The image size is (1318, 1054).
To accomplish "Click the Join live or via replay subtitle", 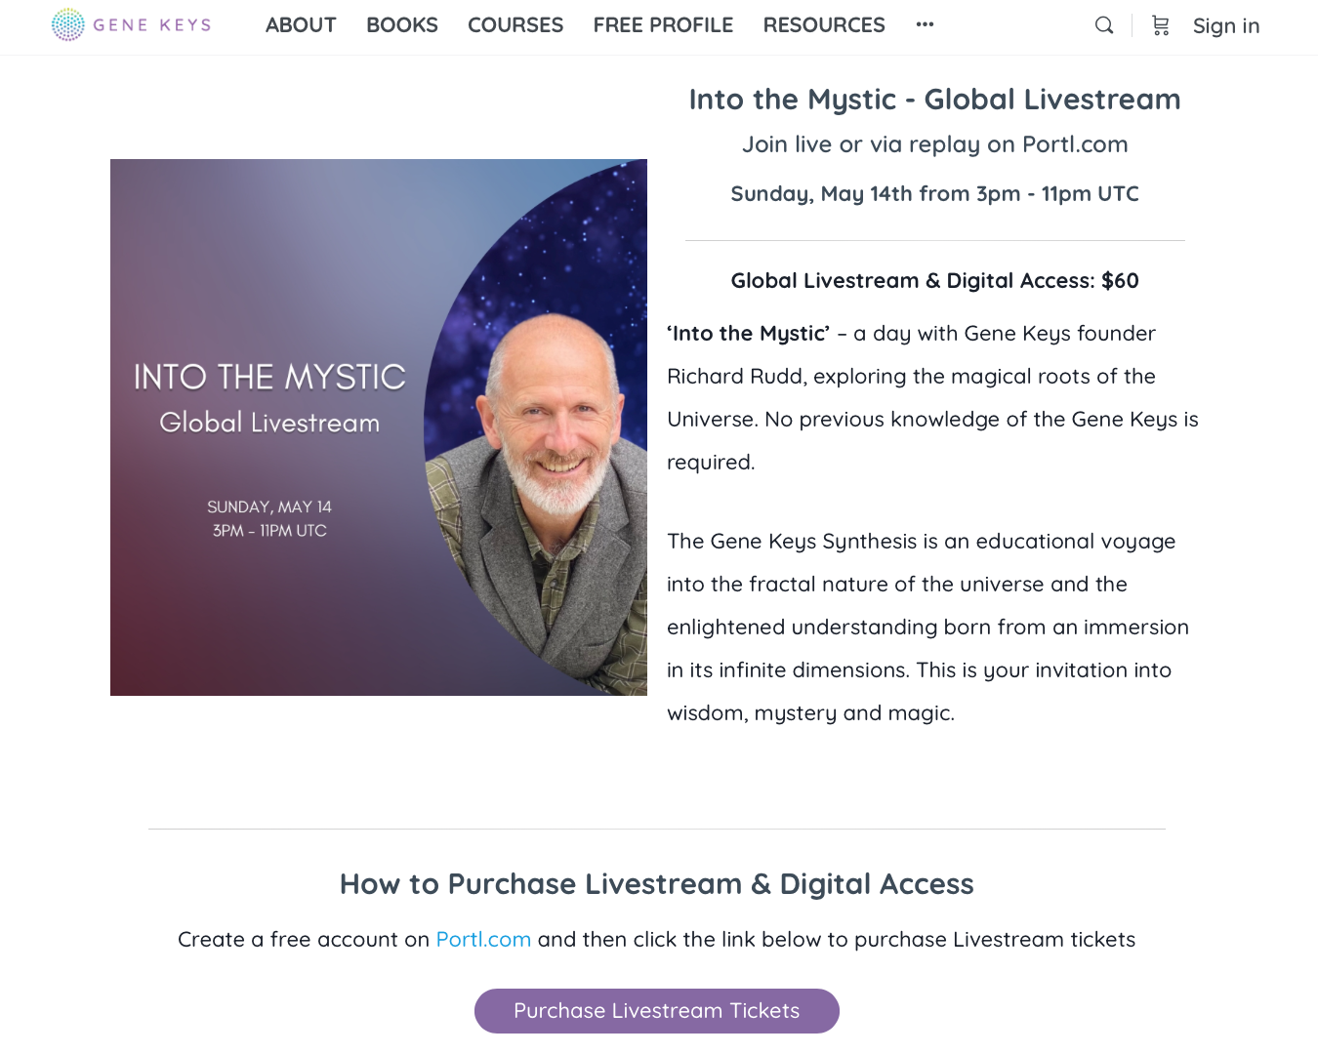I will click(935, 144).
